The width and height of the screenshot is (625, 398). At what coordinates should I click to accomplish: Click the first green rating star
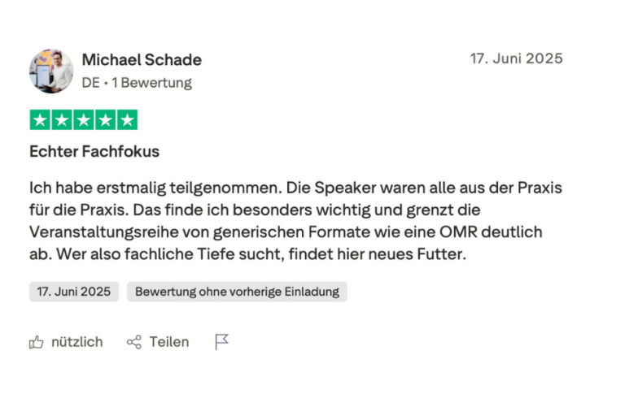(40, 120)
